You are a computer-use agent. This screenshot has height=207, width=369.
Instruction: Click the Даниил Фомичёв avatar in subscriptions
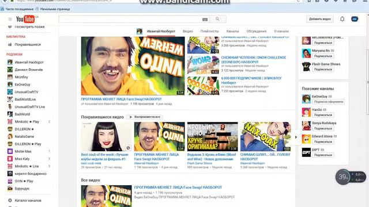[10, 70]
